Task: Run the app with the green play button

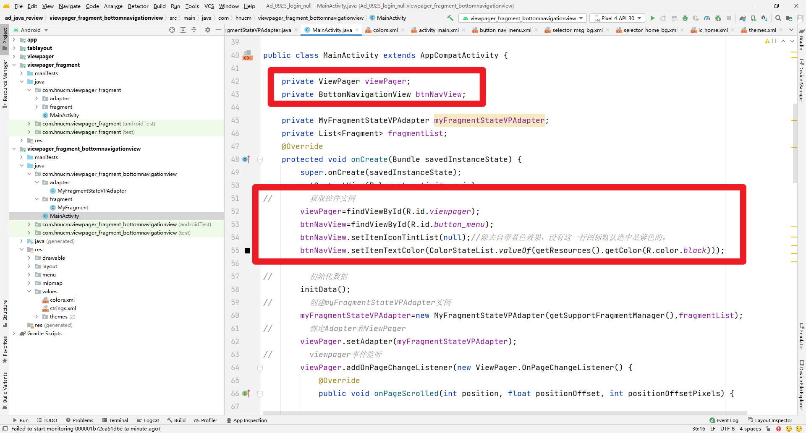Action: (x=652, y=18)
